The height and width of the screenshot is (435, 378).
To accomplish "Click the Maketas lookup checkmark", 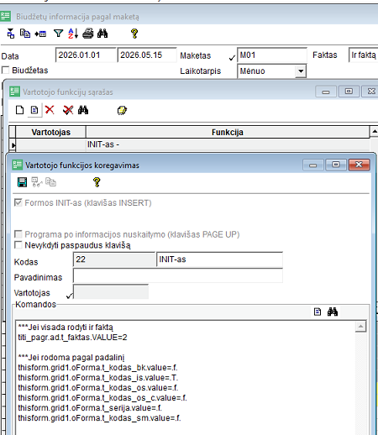I will pyautogui.click(x=232, y=58).
